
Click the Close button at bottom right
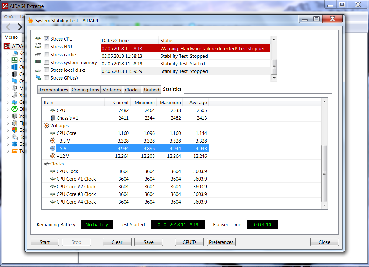point(324,242)
